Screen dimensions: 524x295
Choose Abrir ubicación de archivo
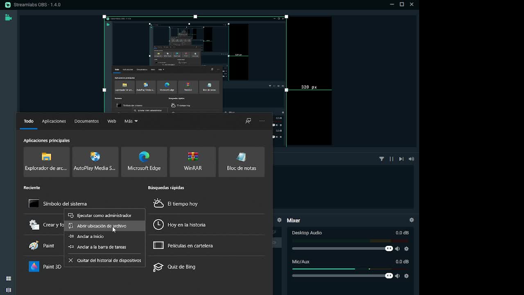pos(105,226)
